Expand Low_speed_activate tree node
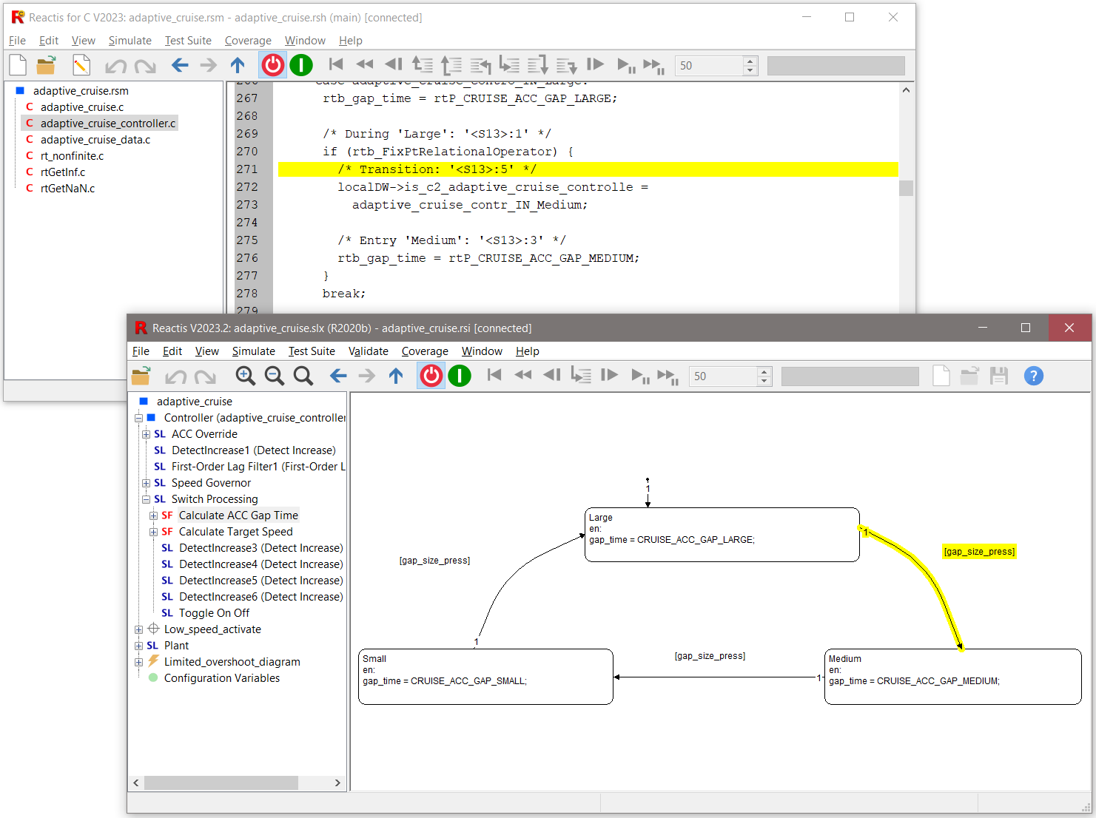Screen dimensions: 1096x818 pyautogui.click(x=138, y=629)
